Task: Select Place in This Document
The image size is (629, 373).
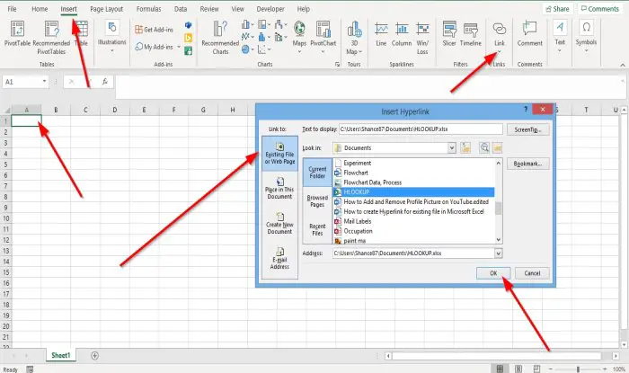Action: point(279,189)
